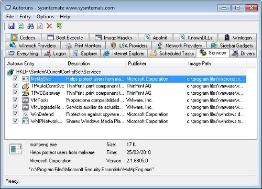Switch to the Print Monitors tab

point(83,46)
